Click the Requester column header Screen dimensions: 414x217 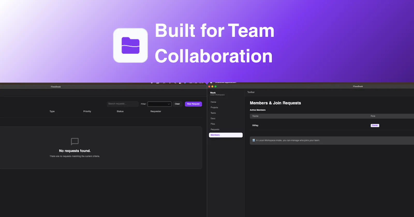pos(156,111)
